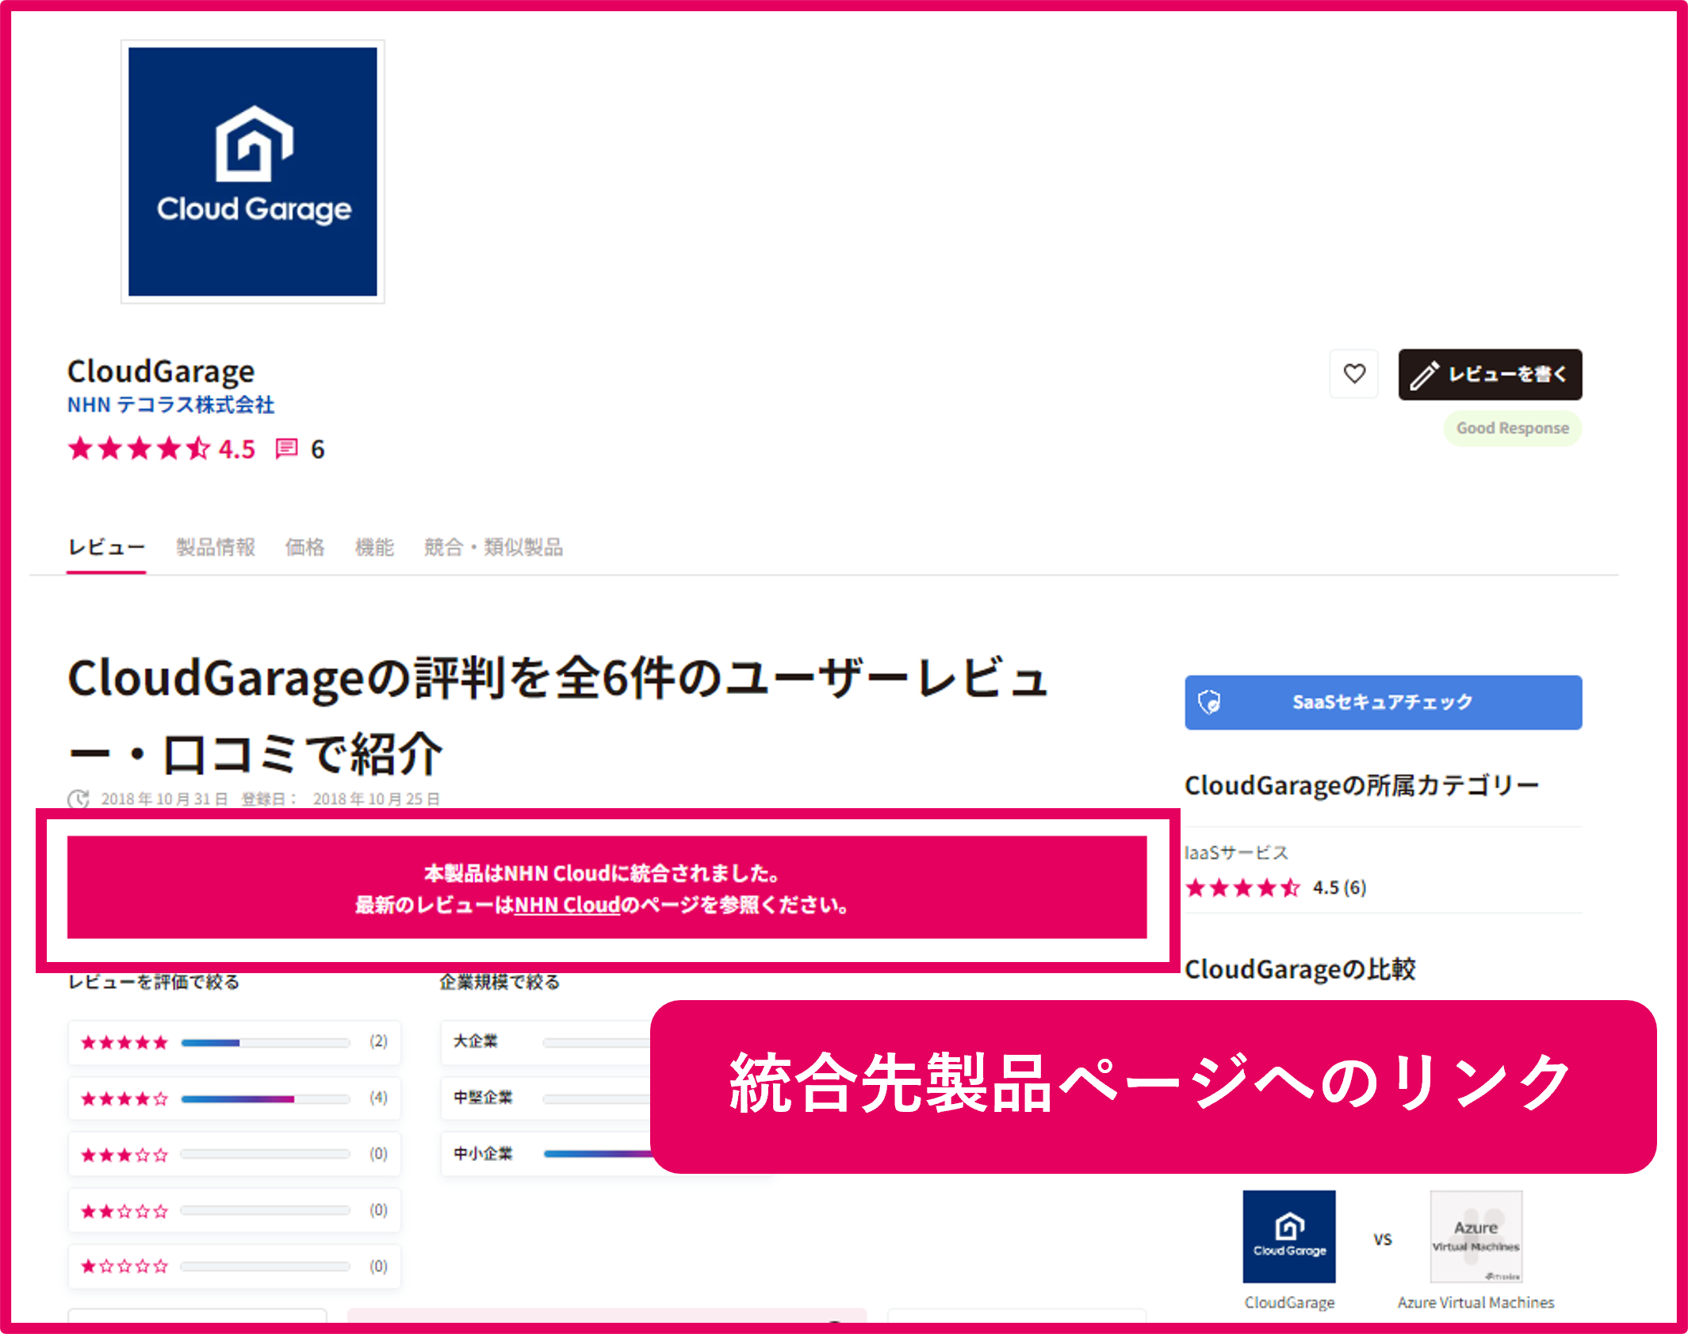
Task: Click the speech bubble review count icon
Action: coord(286,449)
